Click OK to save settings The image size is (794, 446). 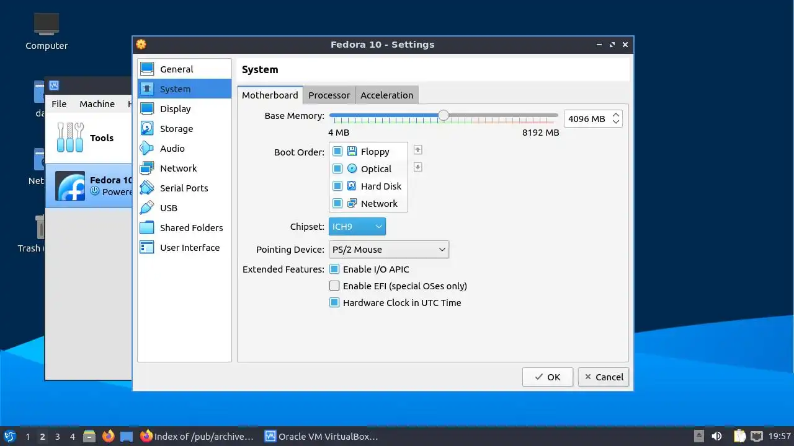(548, 377)
